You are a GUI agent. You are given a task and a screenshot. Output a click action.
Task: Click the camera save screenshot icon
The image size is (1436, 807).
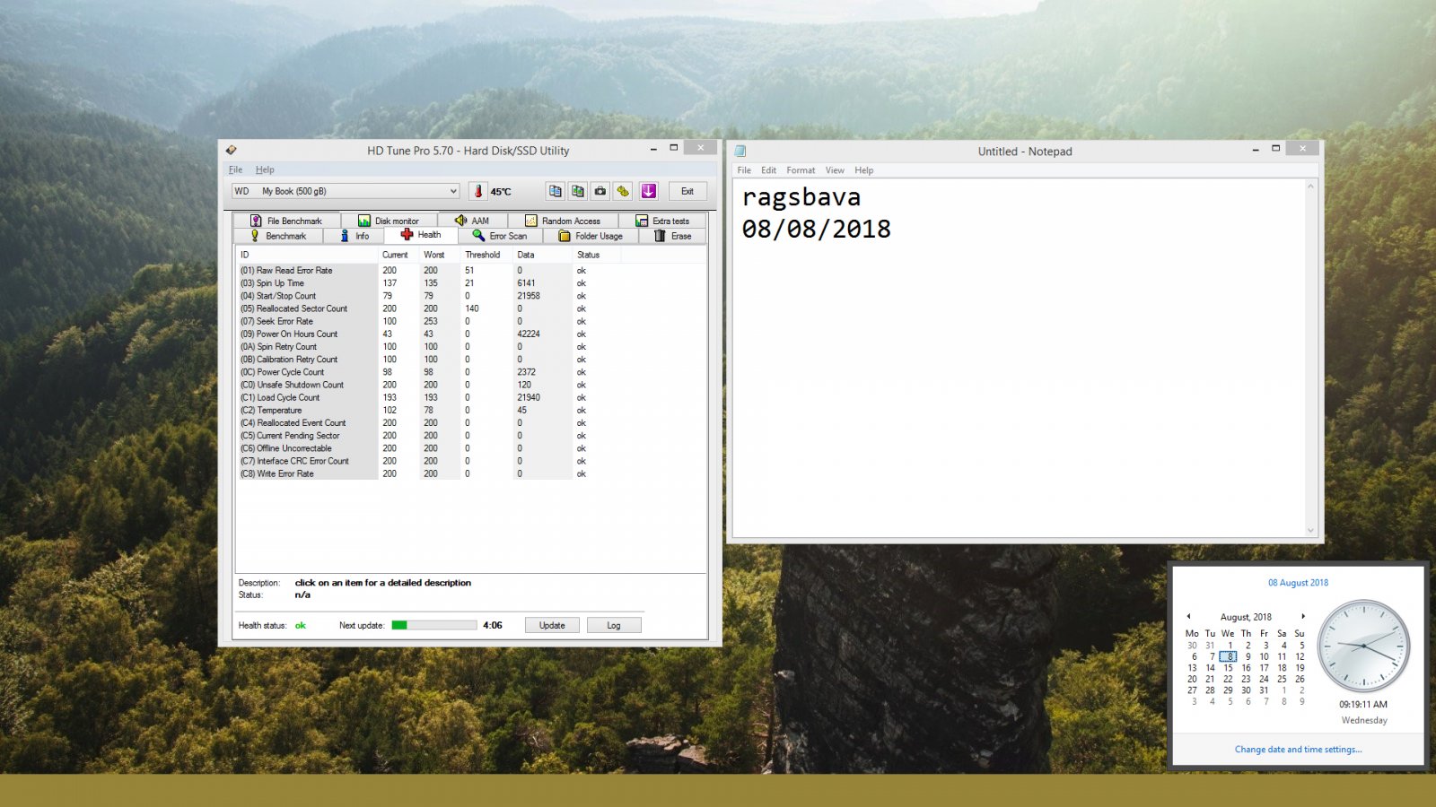[x=600, y=191]
